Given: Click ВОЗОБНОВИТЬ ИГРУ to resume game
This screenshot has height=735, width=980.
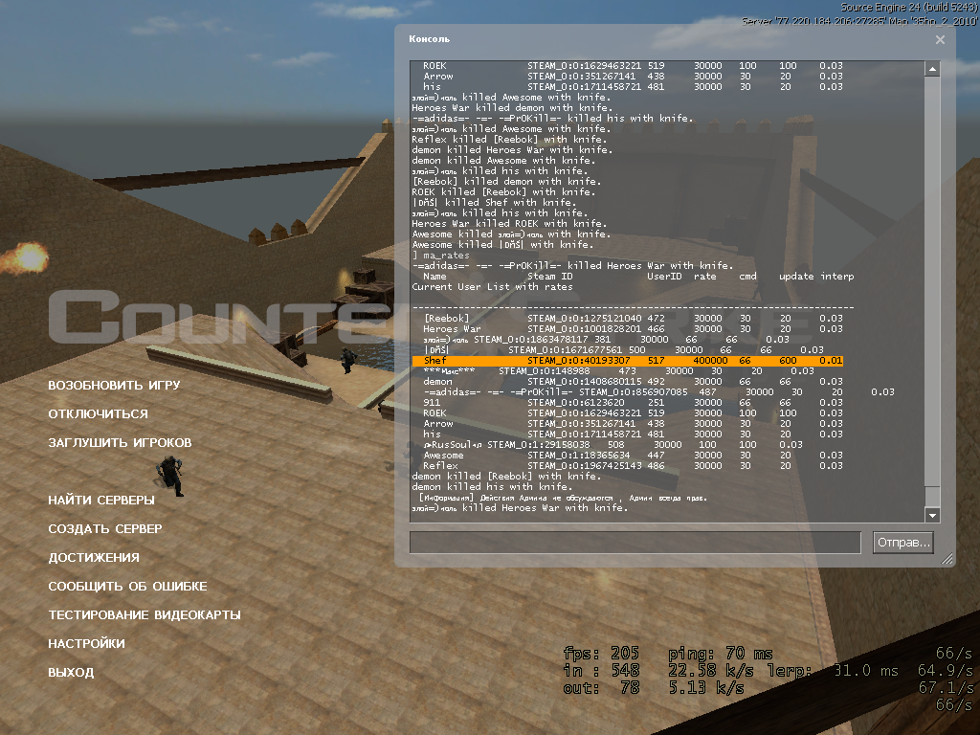Looking at the screenshot, I should [114, 385].
